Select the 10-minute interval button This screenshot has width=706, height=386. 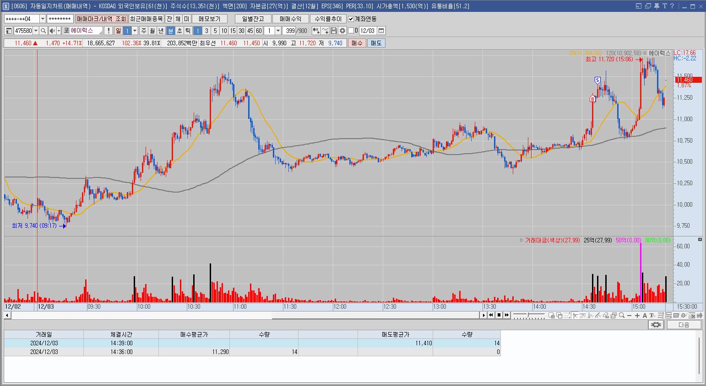pyautogui.click(x=224, y=31)
